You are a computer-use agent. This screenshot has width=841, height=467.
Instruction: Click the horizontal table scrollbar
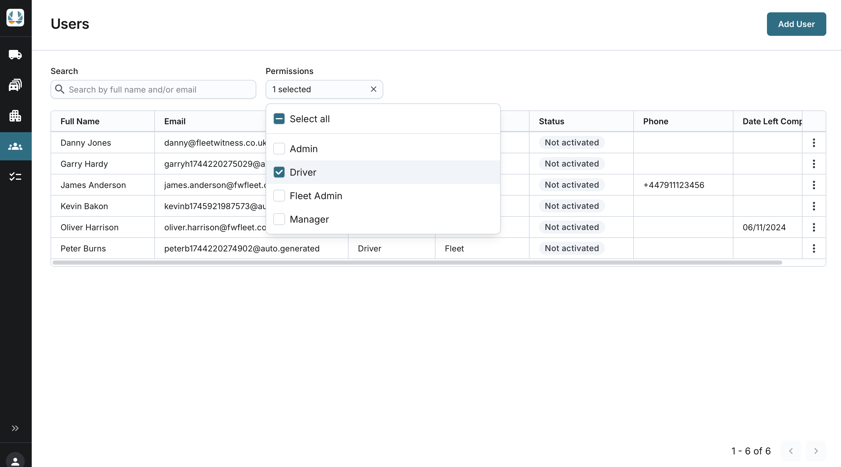417,263
